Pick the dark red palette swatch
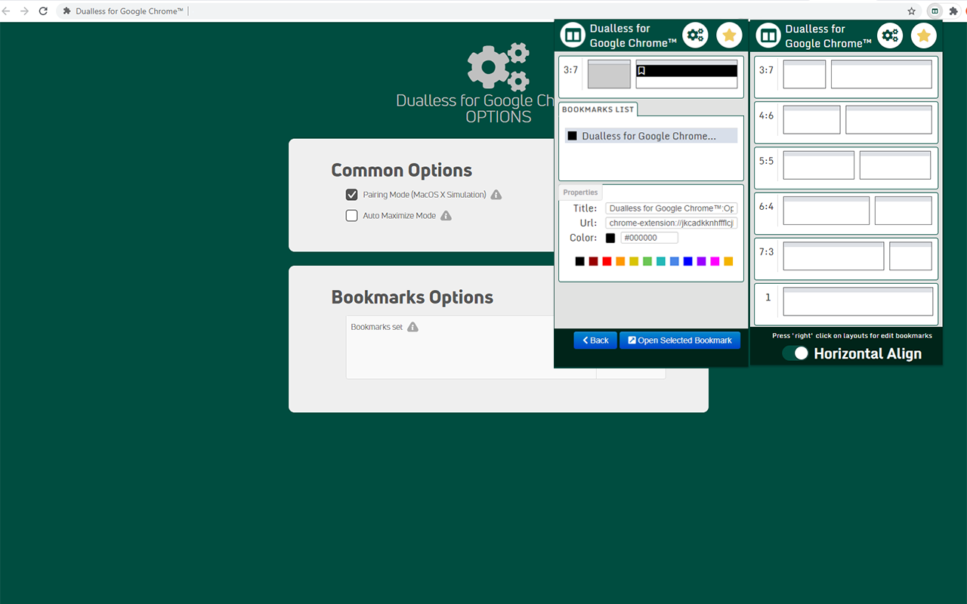The image size is (967, 604). tap(594, 261)
